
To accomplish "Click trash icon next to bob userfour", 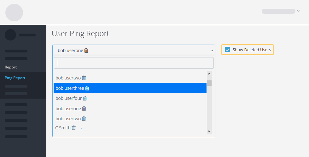I will (x=85, y=98).
